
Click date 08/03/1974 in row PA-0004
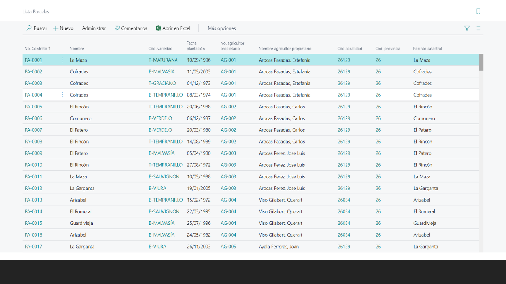coord(199,95)
